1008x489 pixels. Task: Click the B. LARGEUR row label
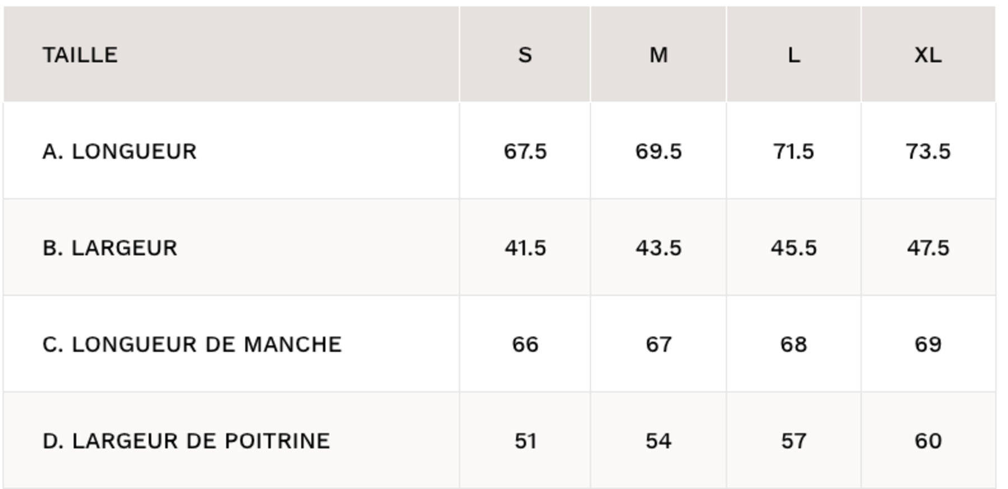tap(110, 248)
